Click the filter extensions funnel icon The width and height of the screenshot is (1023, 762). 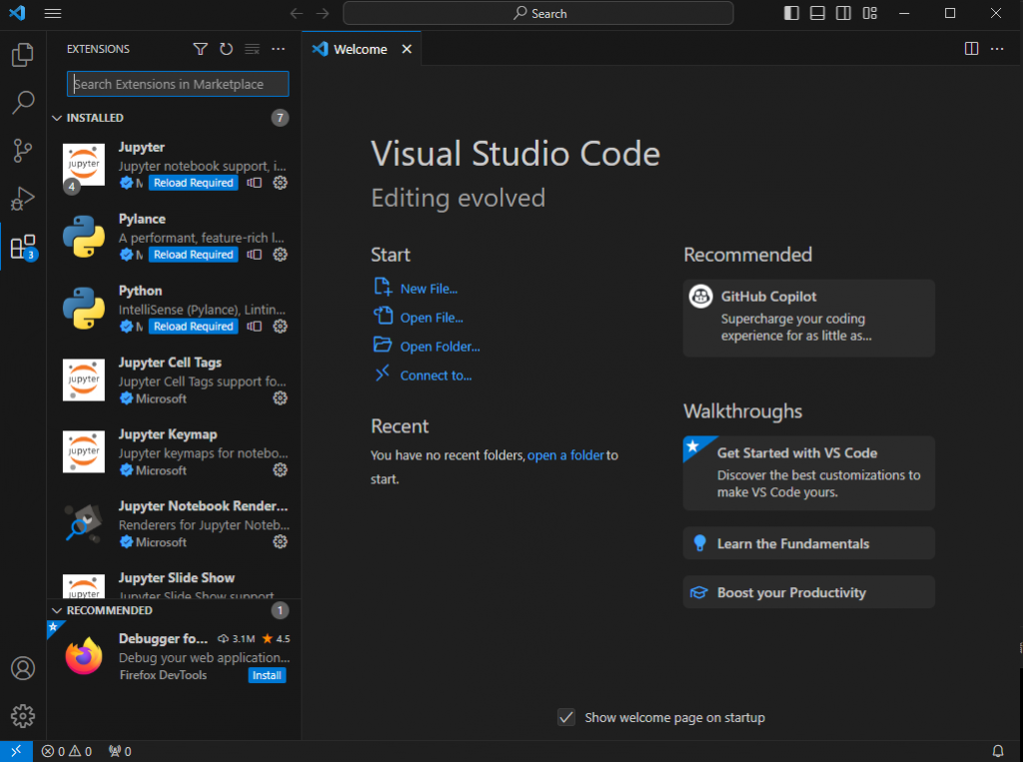200,49
